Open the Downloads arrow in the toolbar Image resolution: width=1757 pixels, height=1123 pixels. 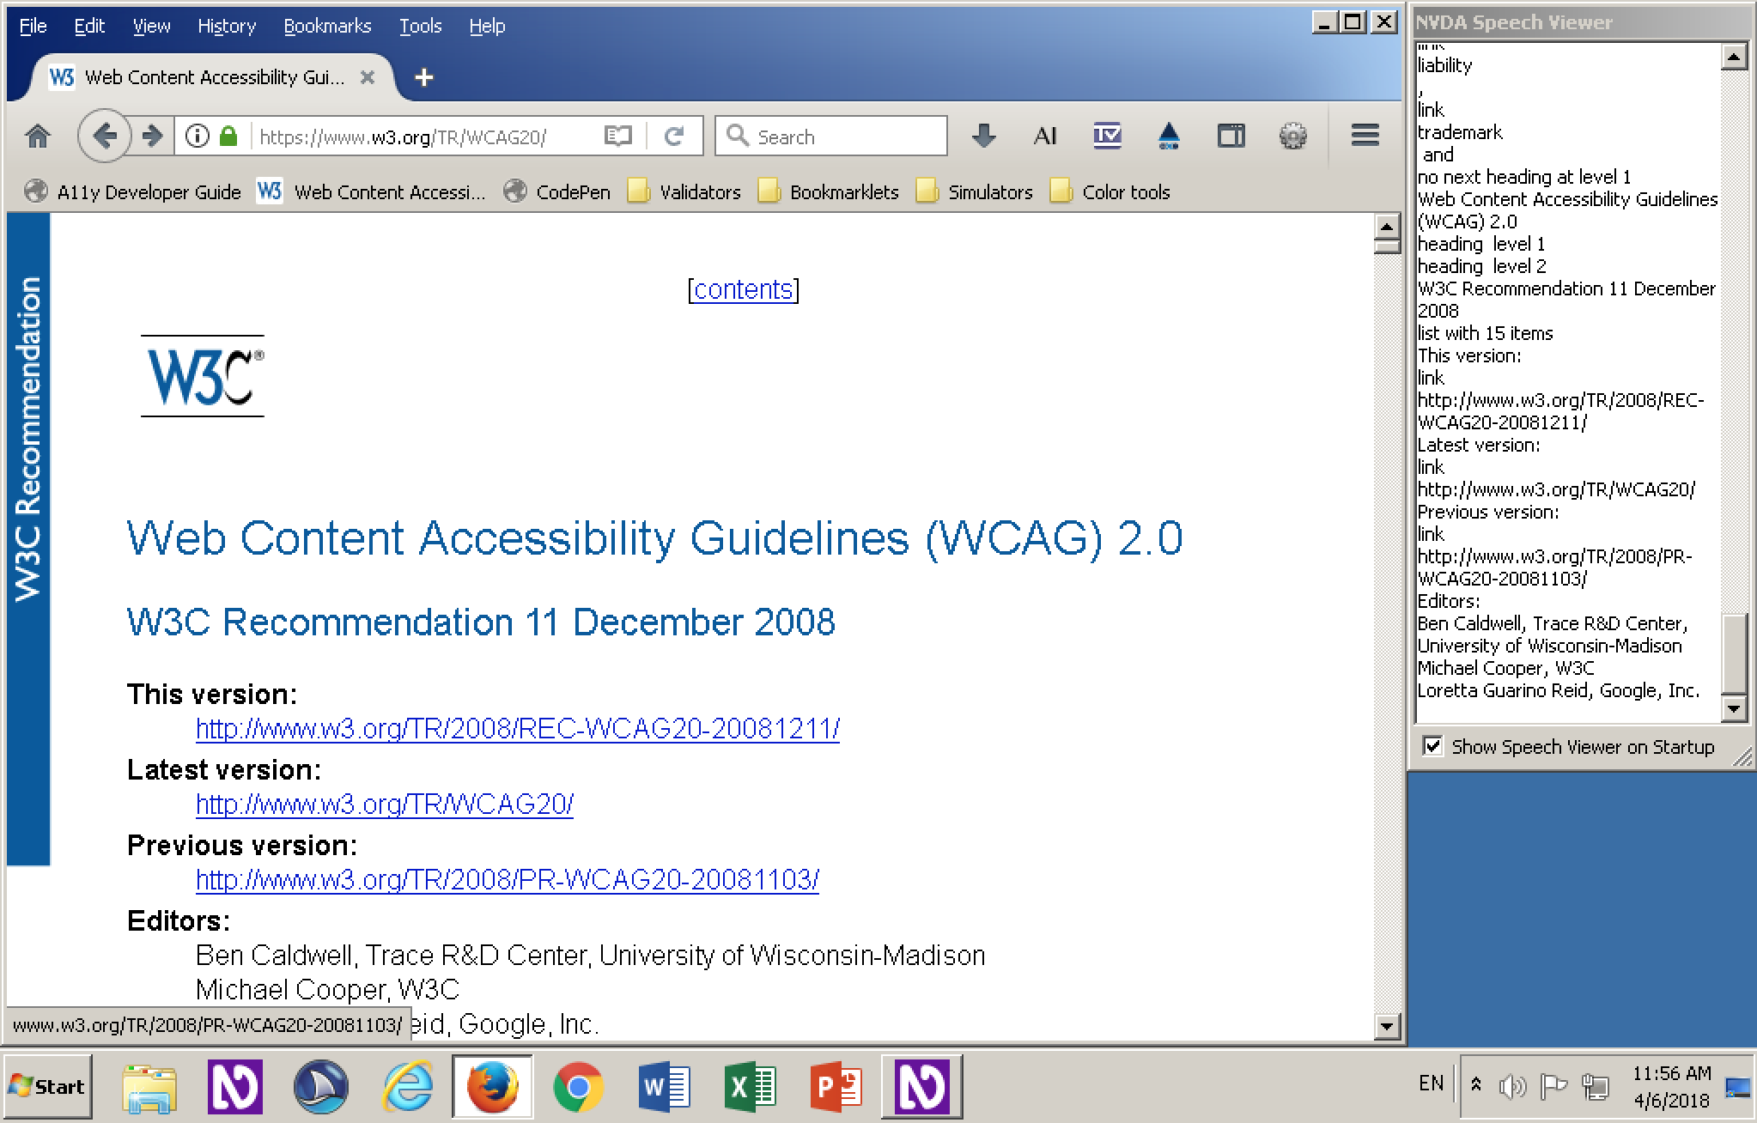(982, 136)
